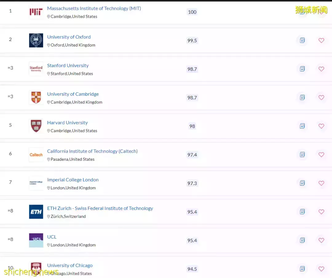Favorite University of Oxford with heart icon
Screen dimensions: 332x278
[321, 40]
